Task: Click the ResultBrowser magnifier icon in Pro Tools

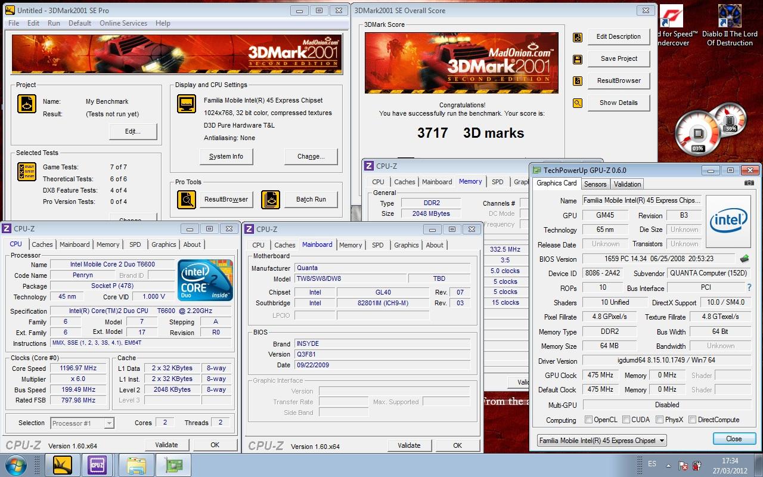Action: click(187, 199)
